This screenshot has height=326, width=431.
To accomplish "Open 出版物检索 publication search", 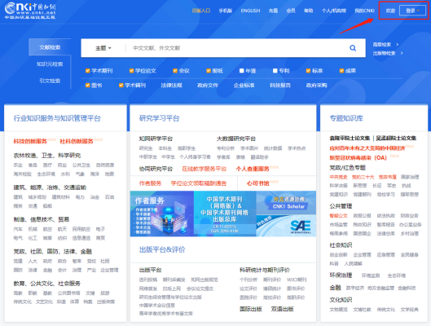I will (384, 53).
